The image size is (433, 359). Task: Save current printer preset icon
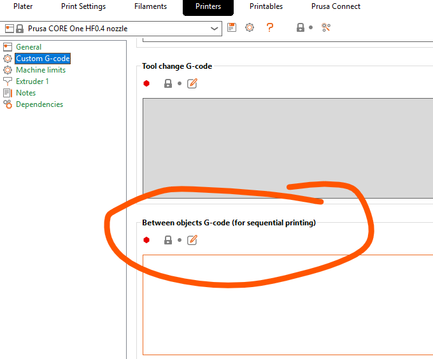click(x=232, y=27)
